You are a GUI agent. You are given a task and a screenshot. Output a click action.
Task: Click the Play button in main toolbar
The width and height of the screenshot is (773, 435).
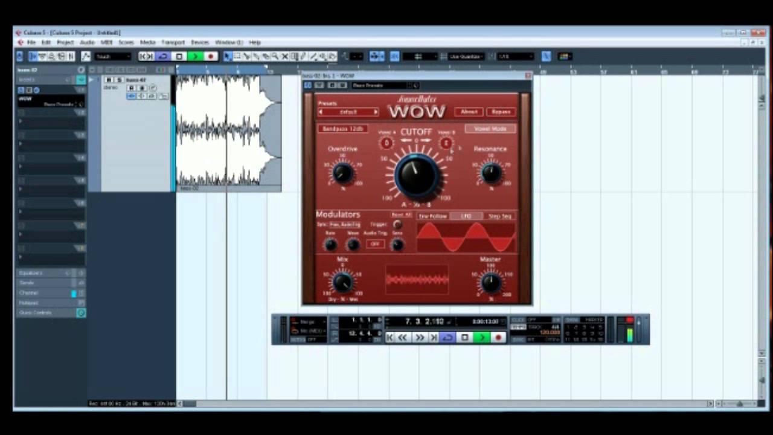tap(194, 56)
